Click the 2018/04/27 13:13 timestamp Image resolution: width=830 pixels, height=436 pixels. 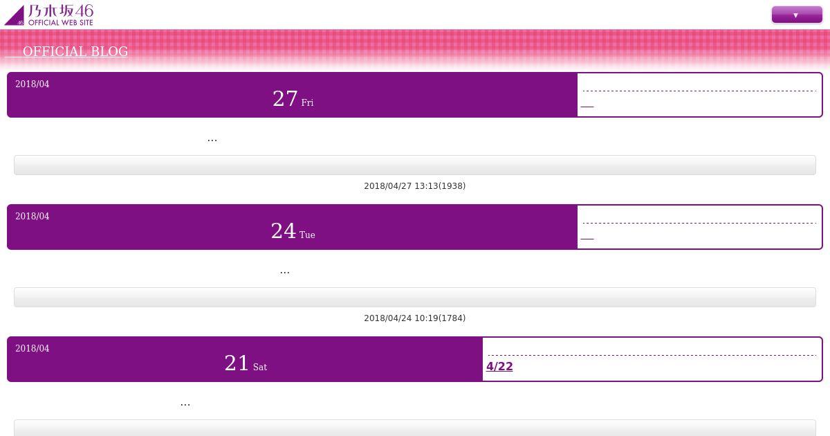(415, 186)
